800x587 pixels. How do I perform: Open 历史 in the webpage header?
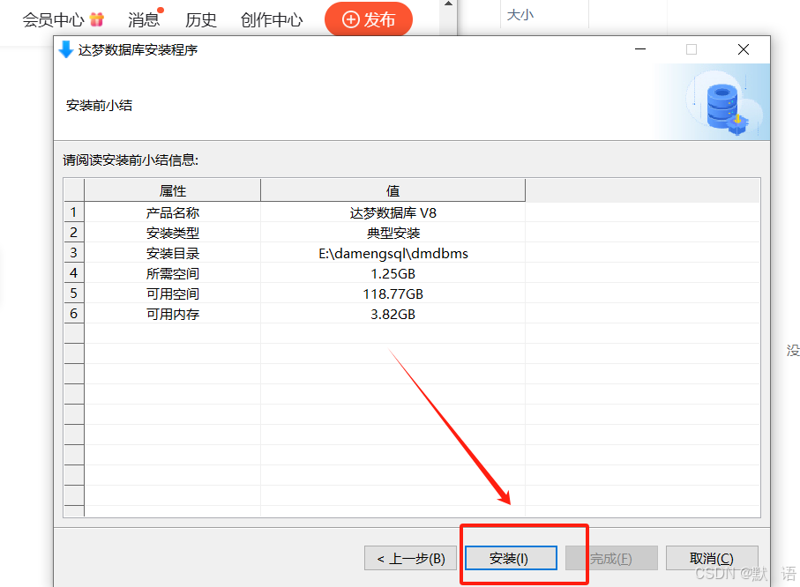click(x=200, y=20)
